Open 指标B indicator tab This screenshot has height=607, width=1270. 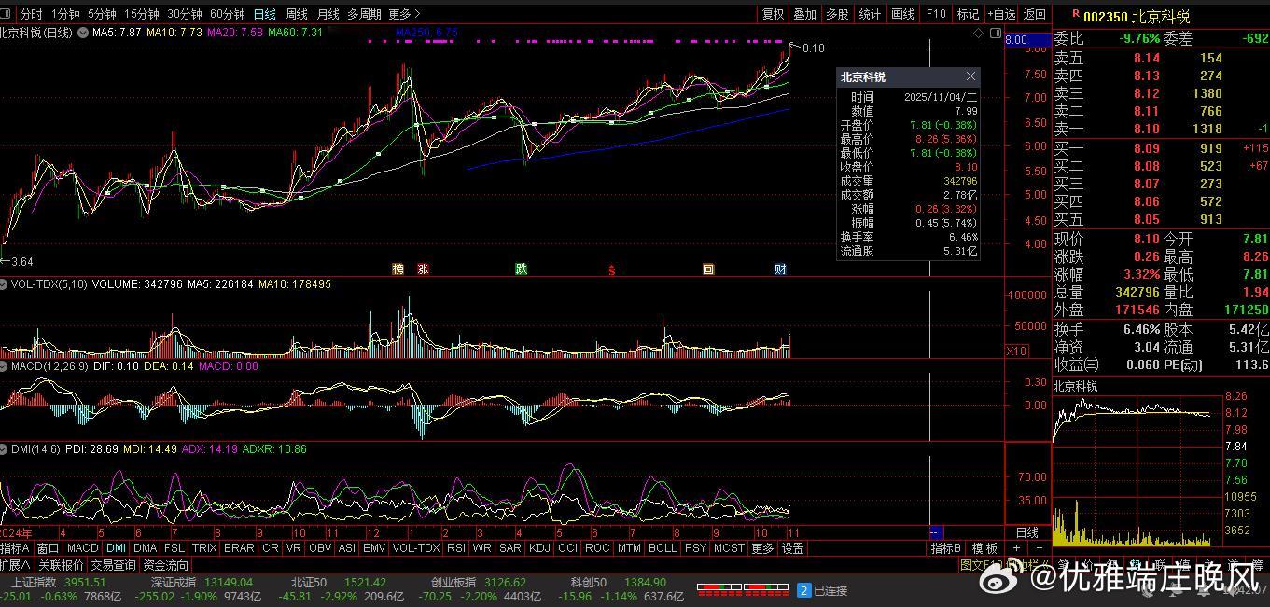[945, 548]
